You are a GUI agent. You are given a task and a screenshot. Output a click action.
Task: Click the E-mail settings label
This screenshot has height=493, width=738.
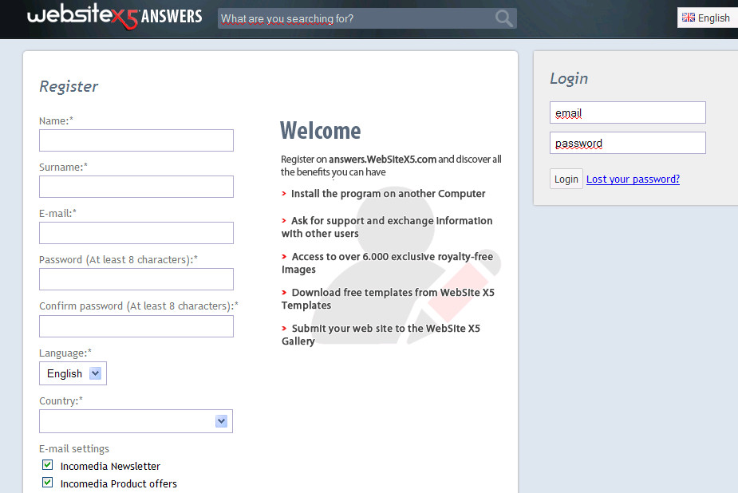pyautogui.click(x=74, y=448)
